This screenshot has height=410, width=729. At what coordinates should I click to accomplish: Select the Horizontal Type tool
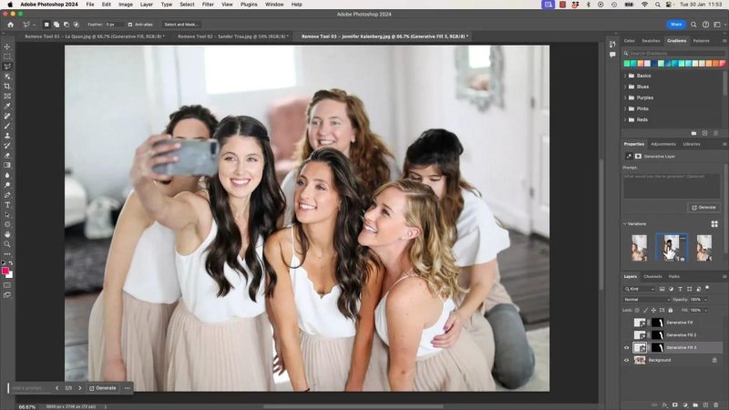[x=7, y=205]
